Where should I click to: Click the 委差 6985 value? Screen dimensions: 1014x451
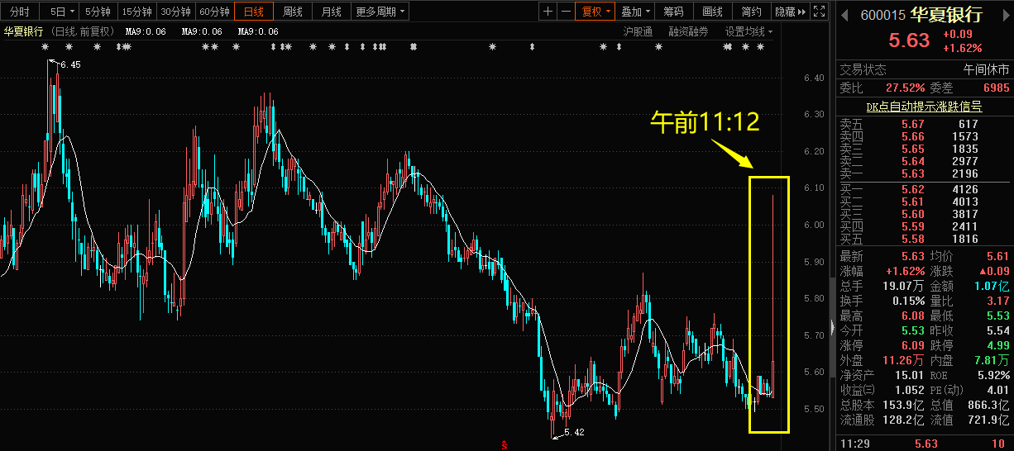(996, 88)
